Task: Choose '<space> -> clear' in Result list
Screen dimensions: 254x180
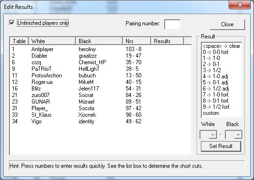Action: pyautogui.click(x=222, y=46)
